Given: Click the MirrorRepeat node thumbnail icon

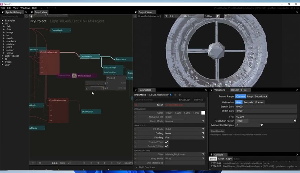Looking at the screenshot, I should (74, 76).
